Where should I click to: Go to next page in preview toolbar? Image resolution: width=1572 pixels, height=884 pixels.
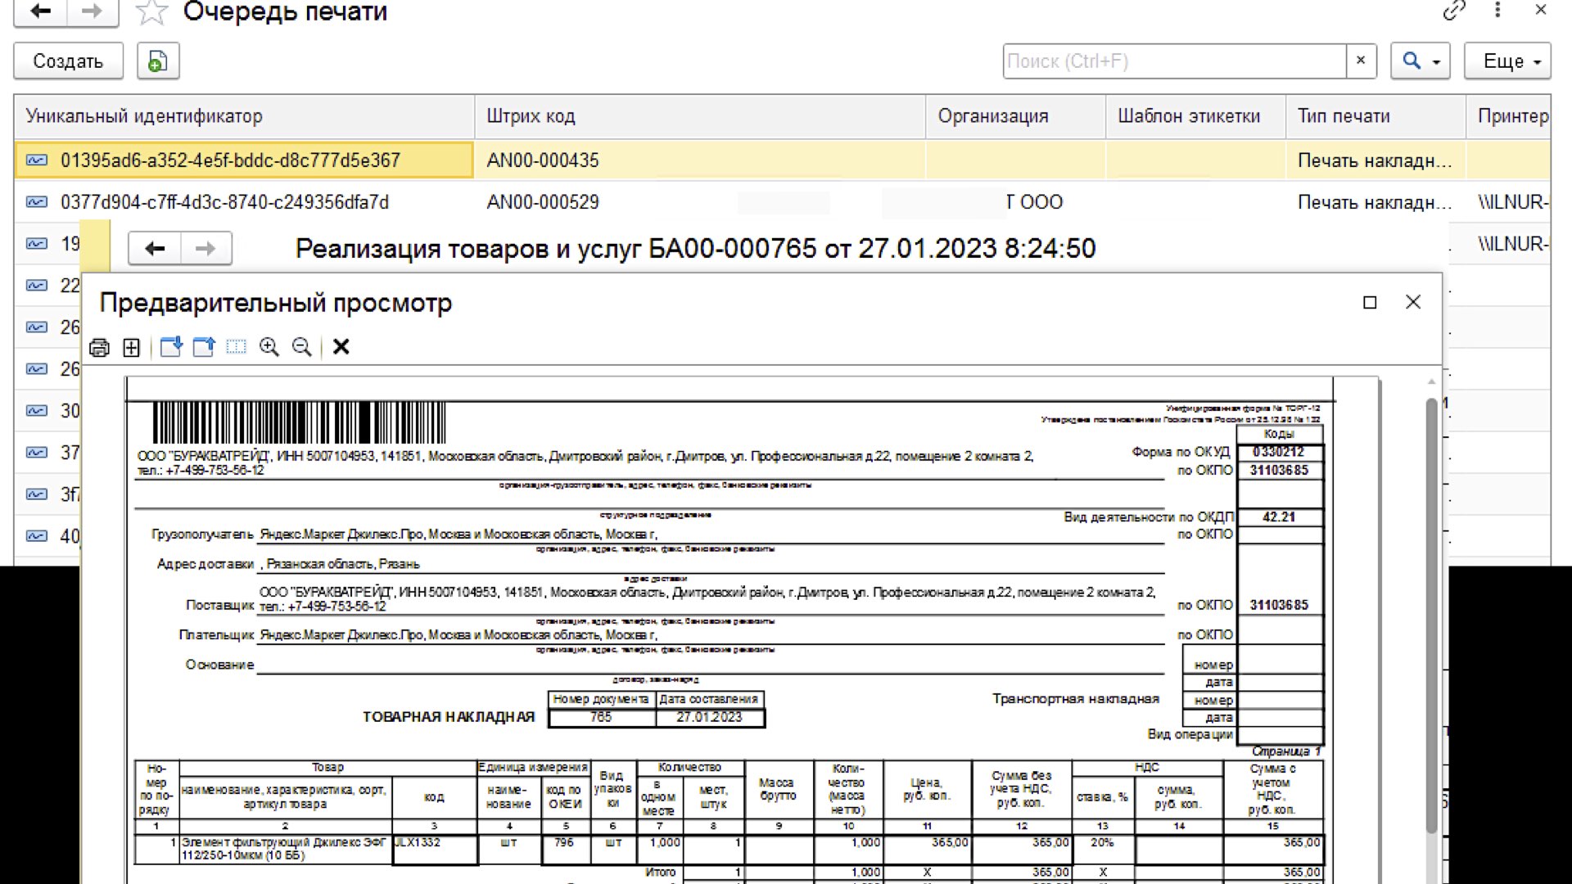[204, 347]
